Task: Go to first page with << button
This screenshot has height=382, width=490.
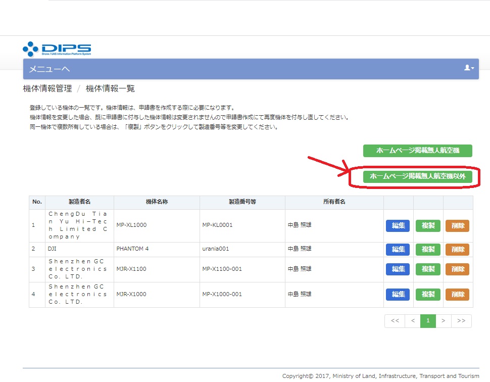Action: pyautogui.click(x=395, y=321)
